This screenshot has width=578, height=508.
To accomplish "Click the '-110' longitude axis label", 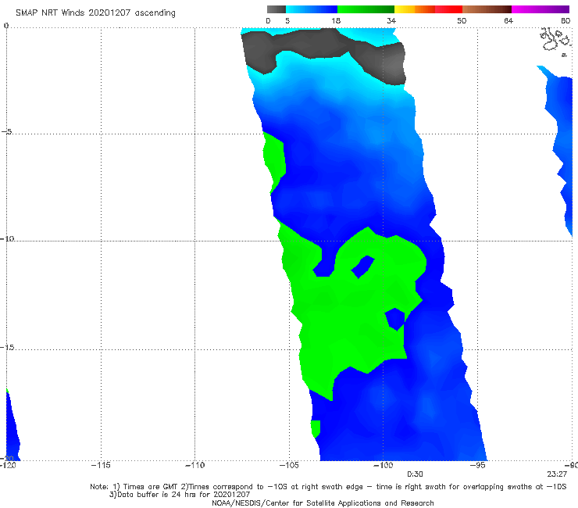I will coord(194,465).
